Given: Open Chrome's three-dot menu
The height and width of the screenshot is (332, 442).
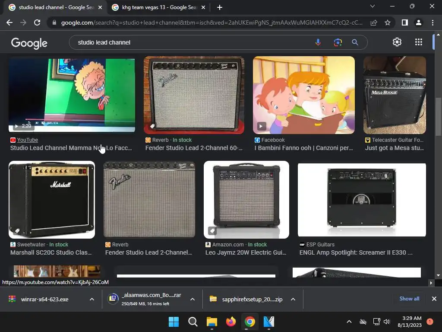Looking at the screenshot, I should [x=433, y=22].
